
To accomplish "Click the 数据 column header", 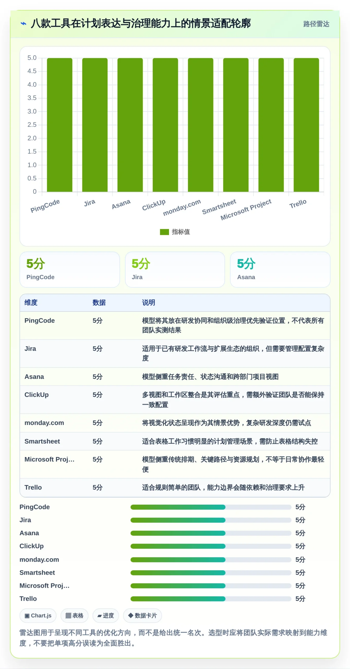I will click(x=99, y=303).
